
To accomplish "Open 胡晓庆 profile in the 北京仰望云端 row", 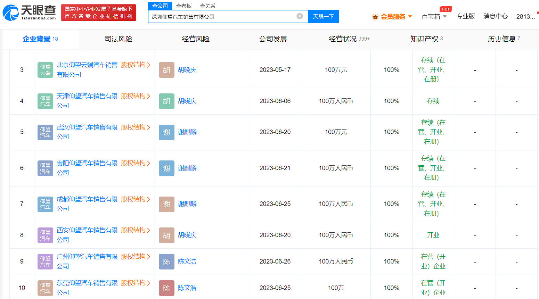I will click(187, 70).
